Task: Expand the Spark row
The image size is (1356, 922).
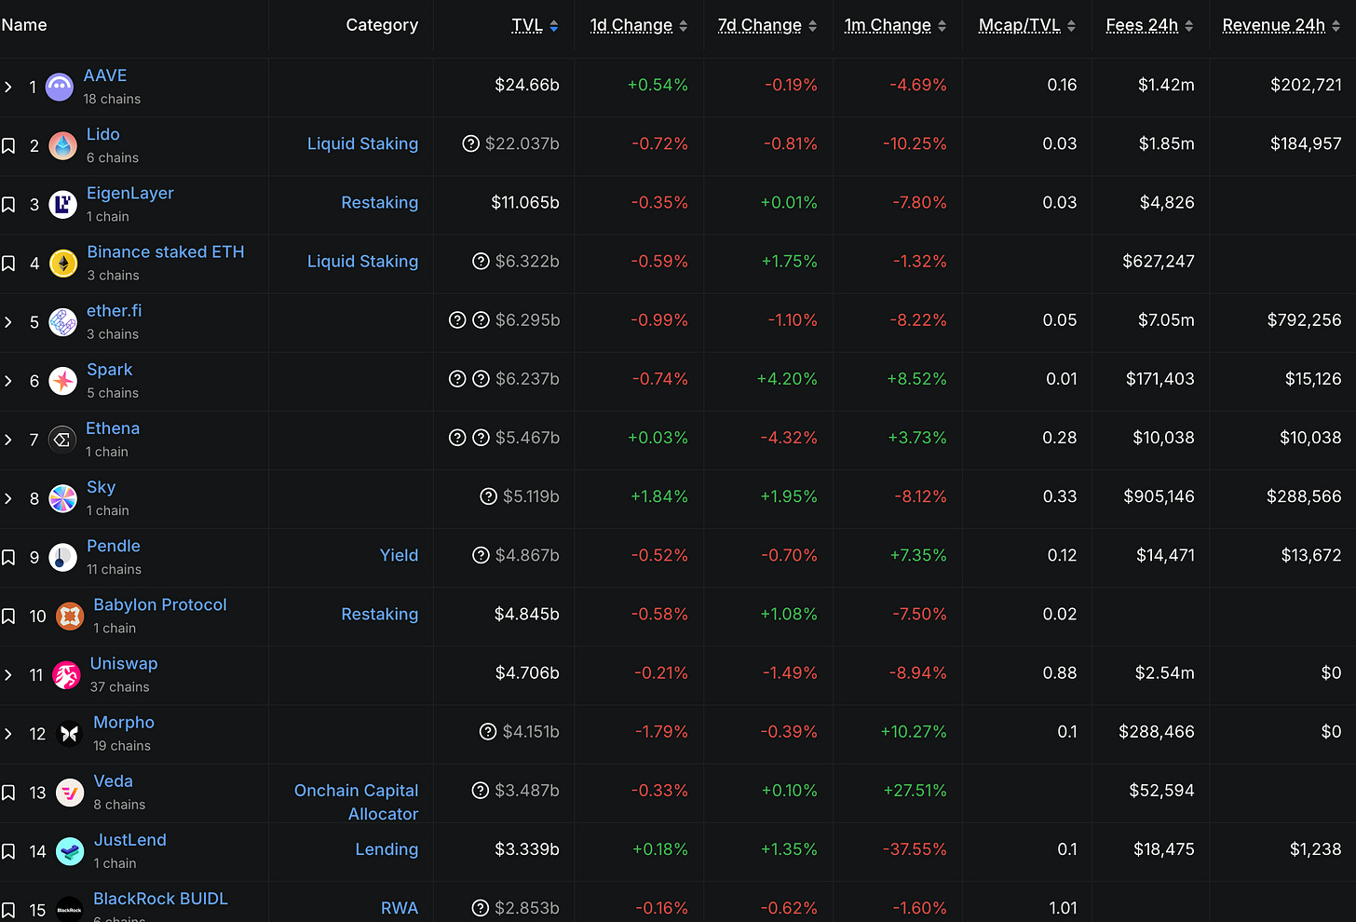Action: [8, 381]
